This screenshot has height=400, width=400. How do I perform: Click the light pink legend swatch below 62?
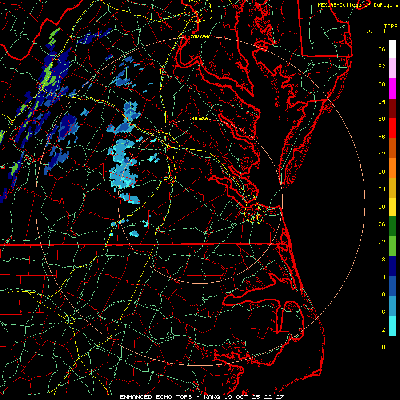tap(392, 68)
